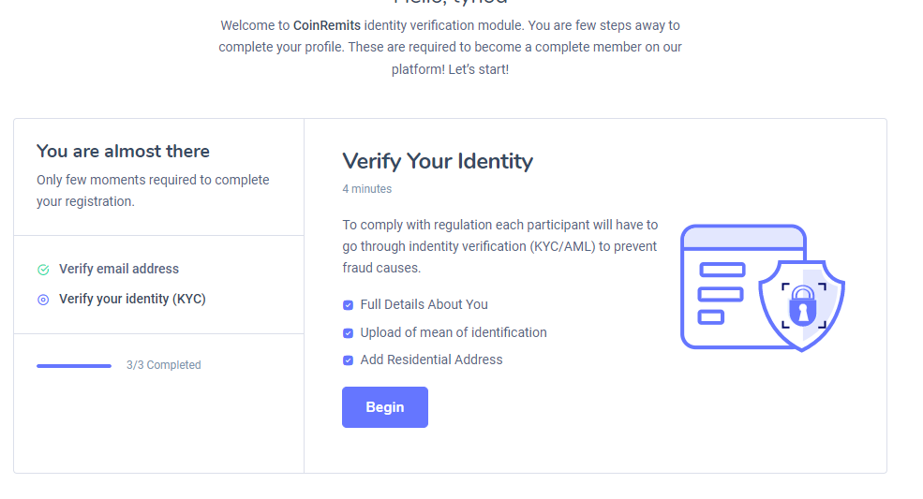This screenshot has height=499, width=923.
Task: Click the bold CoinRemits name in welcome text
Action: pyautogui.click(x=327, y=25)
